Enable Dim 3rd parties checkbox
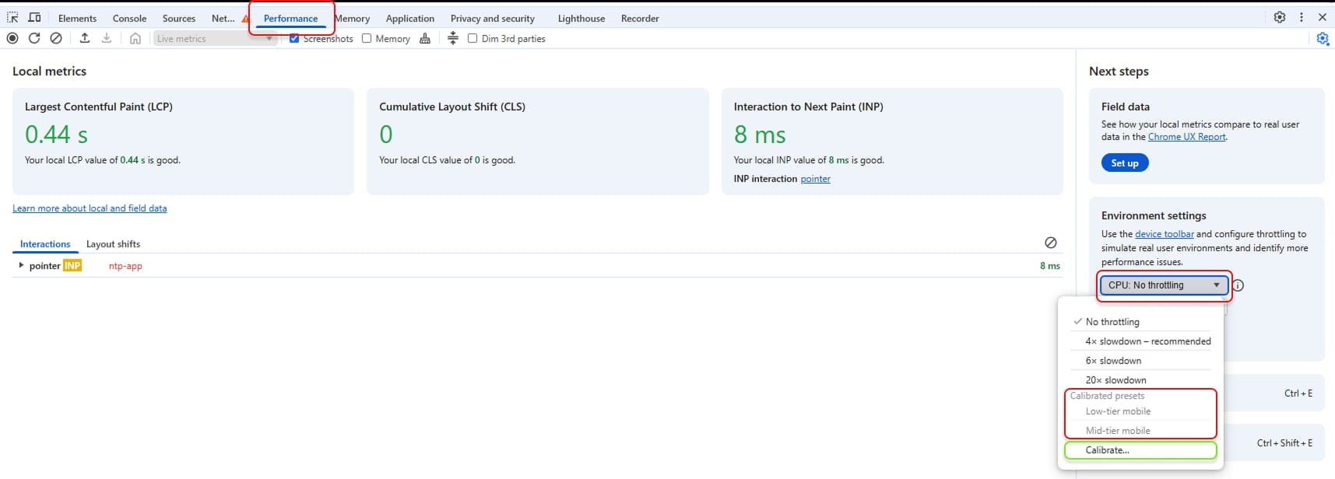The height and width of the screenshot is (479, 1335). click(473, 38)
